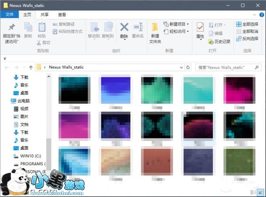Screen dimensions: 266x197
Task: Choose Paste shortcut in the ribbon
Action: pyautogui.click(x=67, y=32)
